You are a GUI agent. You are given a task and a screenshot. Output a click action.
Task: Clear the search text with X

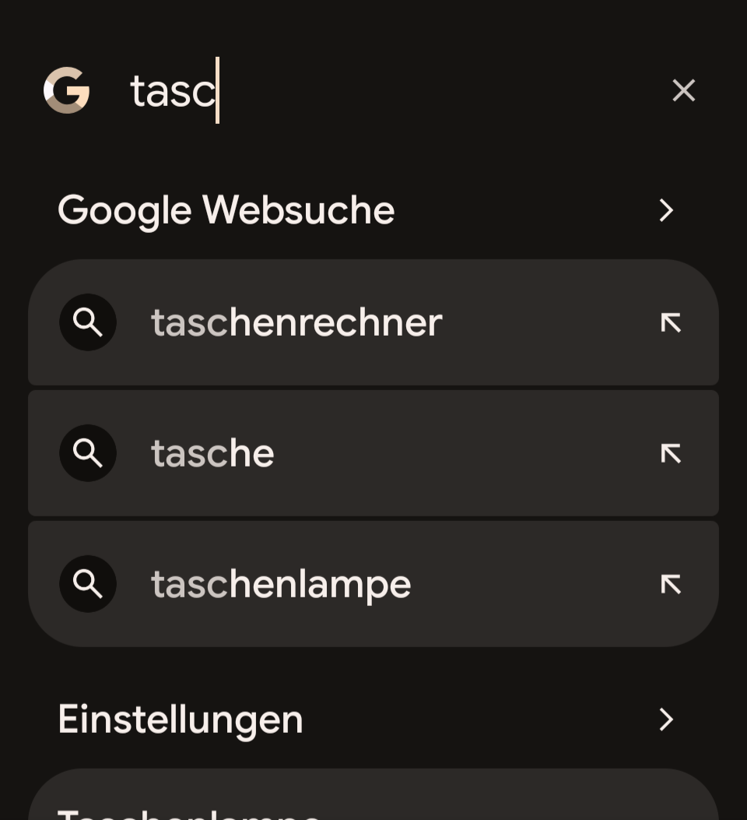tap(683, 90)
